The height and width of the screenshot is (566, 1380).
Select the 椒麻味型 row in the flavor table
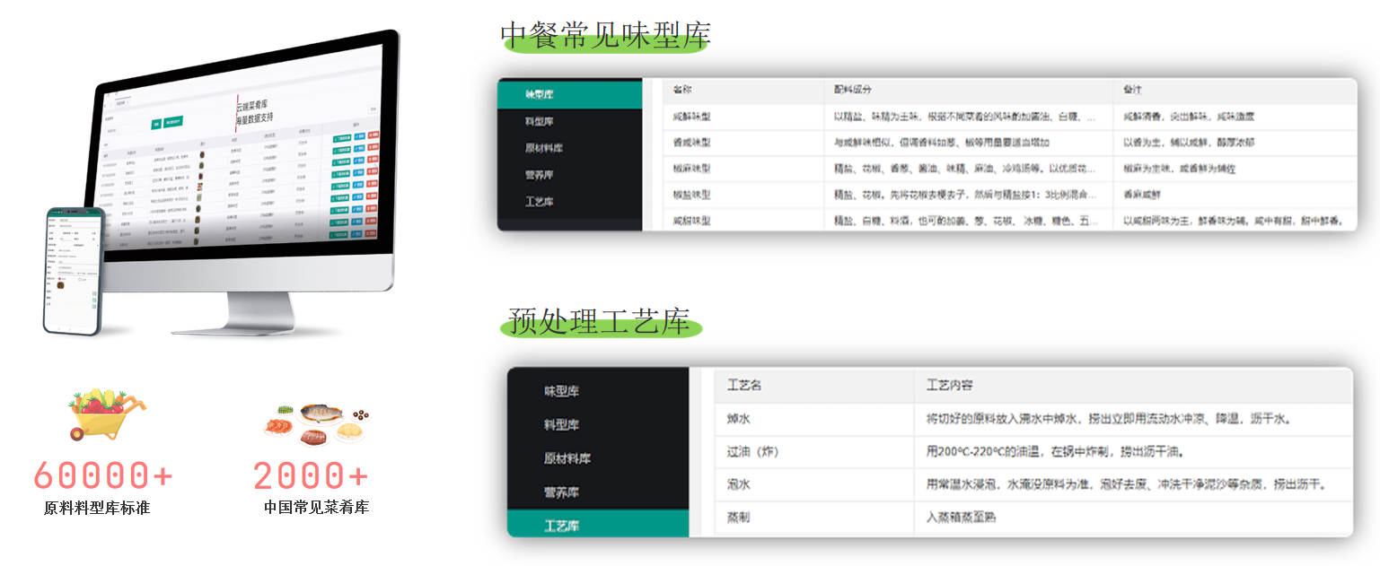(x=691, y=168)
